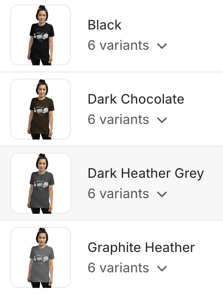Click the Dark Chocolate variants chevron arrow
The width and height of the screenshot is (223, 294).
pyautogui.click(x=162, y=120)
